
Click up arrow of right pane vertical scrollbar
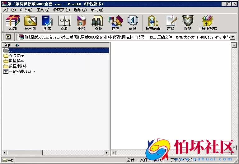234,45
